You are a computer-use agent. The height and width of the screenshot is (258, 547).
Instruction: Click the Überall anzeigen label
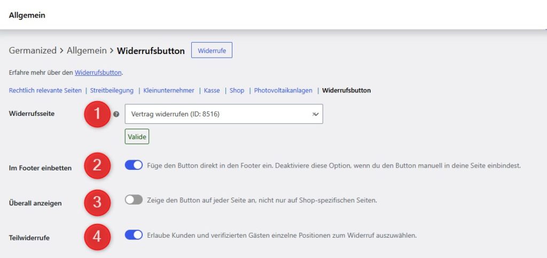[x=35, y=203]
